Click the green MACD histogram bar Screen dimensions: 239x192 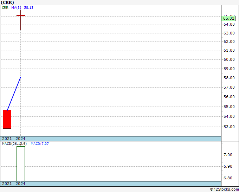click(x=21, y=164)
